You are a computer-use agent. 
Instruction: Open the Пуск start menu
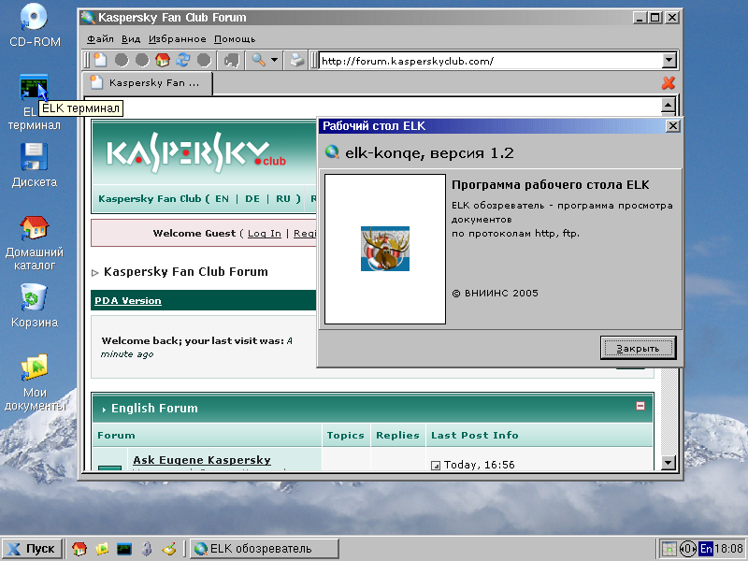[x=33, y=549]
